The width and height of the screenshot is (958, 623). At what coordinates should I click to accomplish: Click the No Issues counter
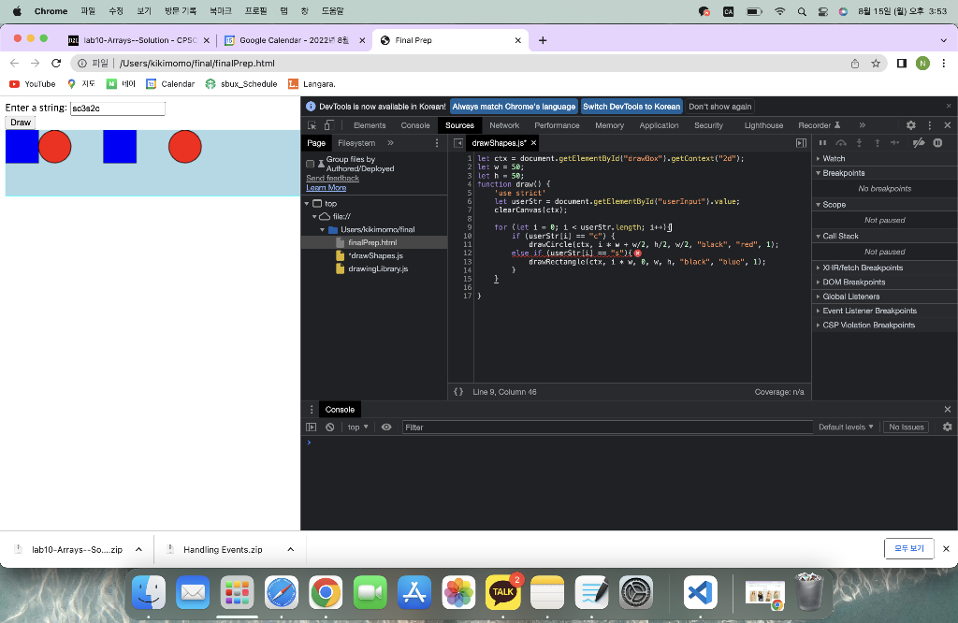[906, 427]
